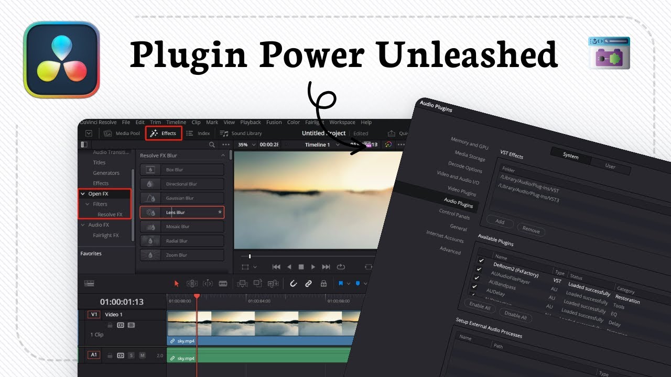Click the viewer Transform overlay icon
This screenshot has width=671, height=377.
245,267
